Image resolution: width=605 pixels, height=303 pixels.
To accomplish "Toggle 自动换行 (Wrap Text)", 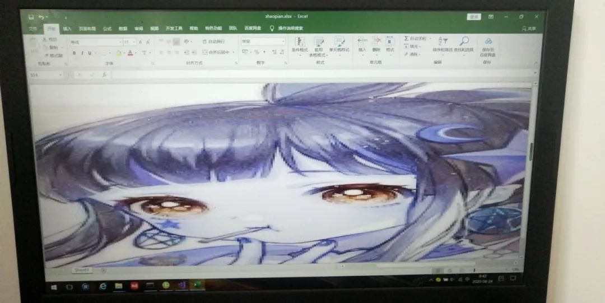I will (213, 41).
